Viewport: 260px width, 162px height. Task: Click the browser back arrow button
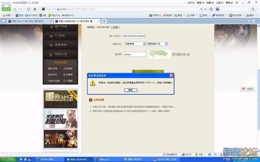[15, 9]
